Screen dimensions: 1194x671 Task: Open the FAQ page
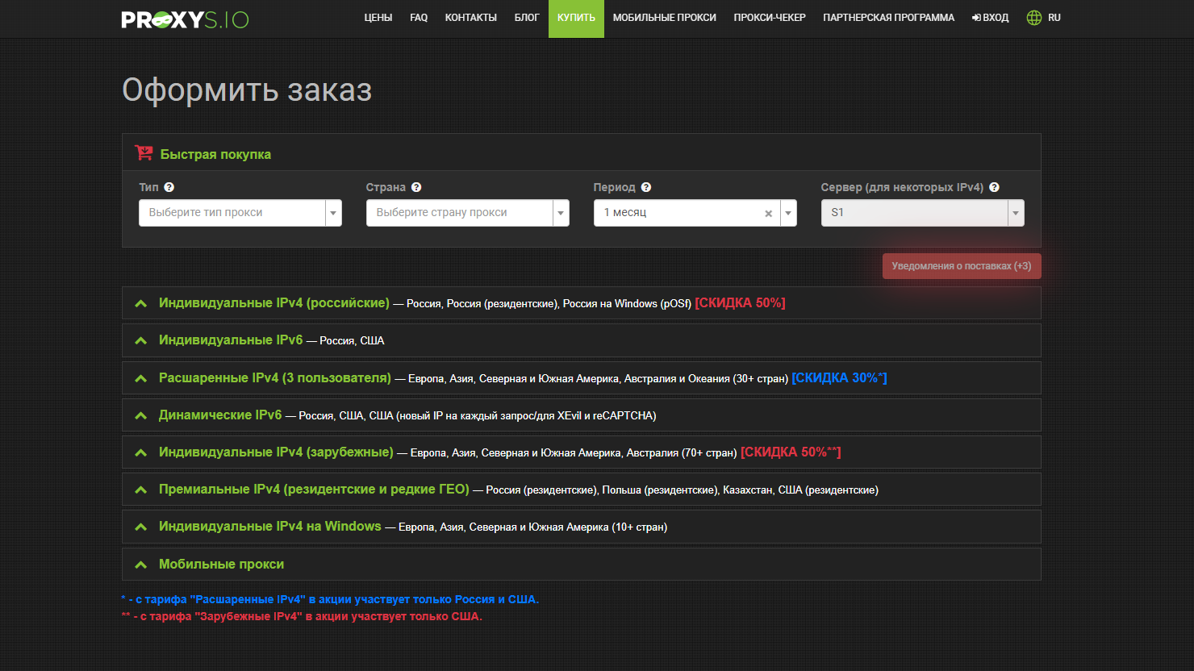click(419, 18)
